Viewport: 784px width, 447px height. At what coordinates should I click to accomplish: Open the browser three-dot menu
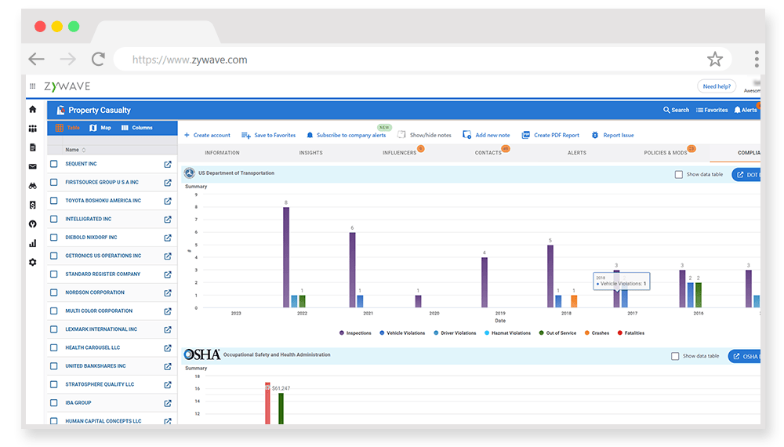pyautogui.click(x=757, y=59)
